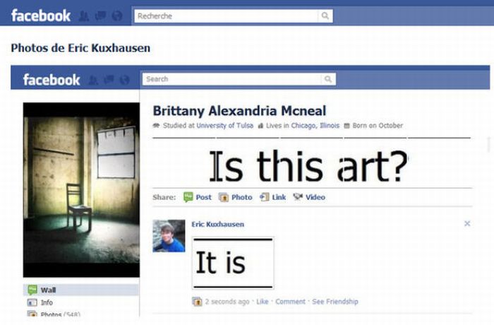Open Chicago, Illinois location link

(x=315, y=126)
